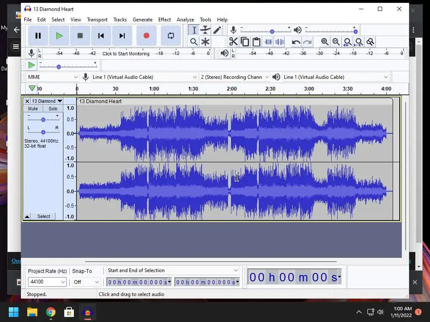Activate the Zoom magnifier tool
This screenshot has width=430, height=322.
(x=194, y=42)
